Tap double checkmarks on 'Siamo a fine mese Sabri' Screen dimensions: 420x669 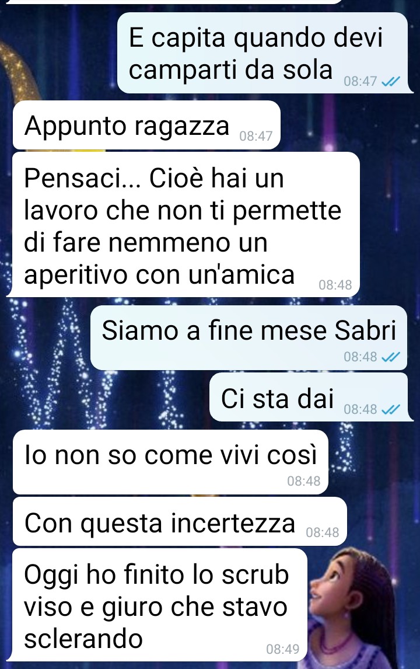(391, 356)
